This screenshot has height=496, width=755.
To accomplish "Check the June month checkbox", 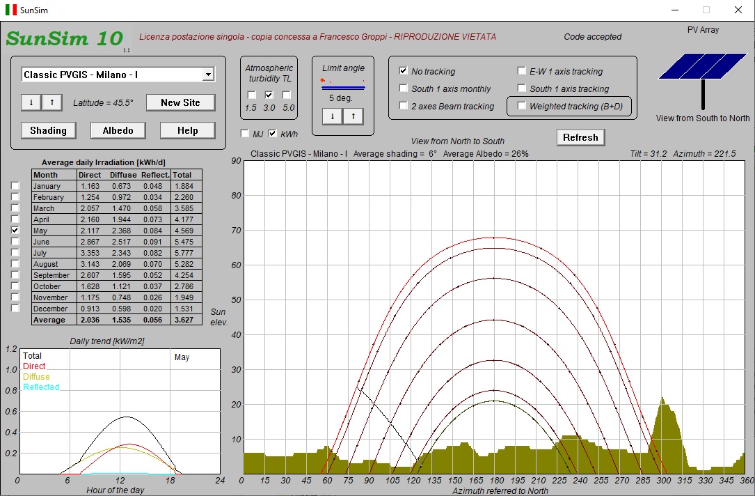I will point(15,241).
